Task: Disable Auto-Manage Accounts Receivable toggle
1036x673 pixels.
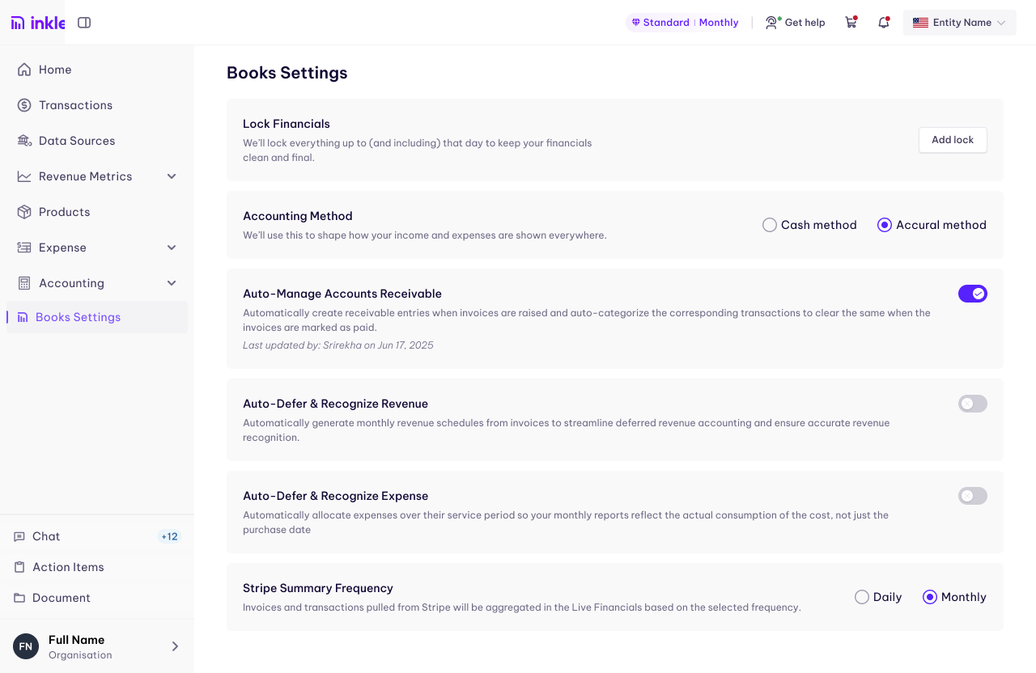Action: (973, 294)
